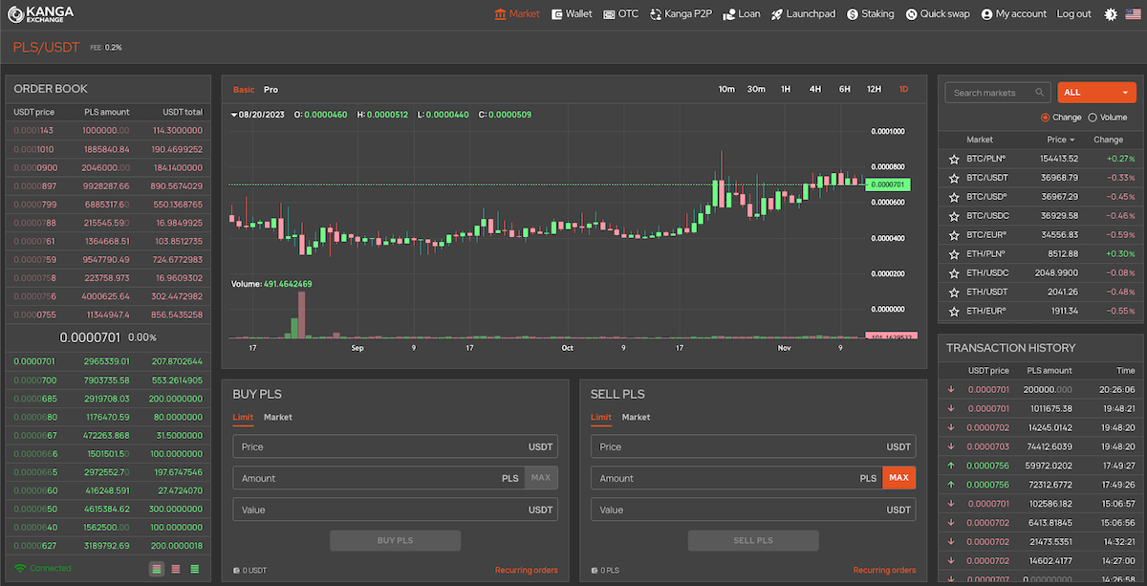Open Quick swap
Screen dimensions: 1147x586
coord(938,14)
